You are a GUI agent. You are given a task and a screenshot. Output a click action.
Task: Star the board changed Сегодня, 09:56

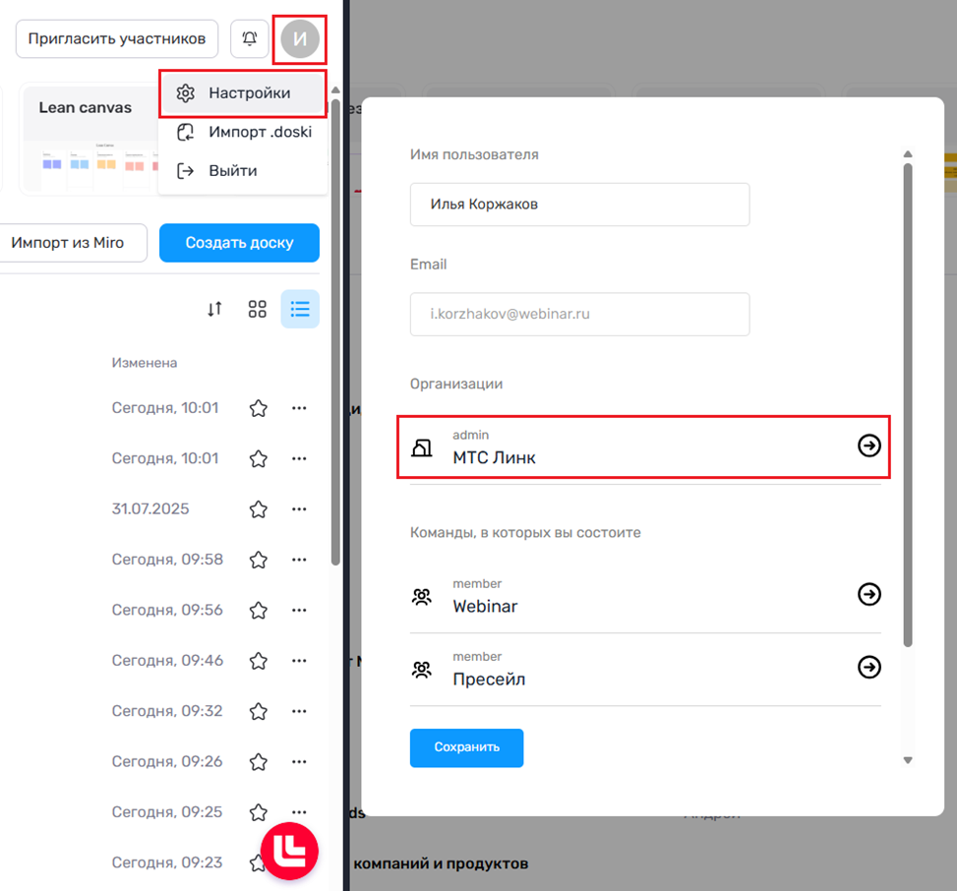coord(258,611)
